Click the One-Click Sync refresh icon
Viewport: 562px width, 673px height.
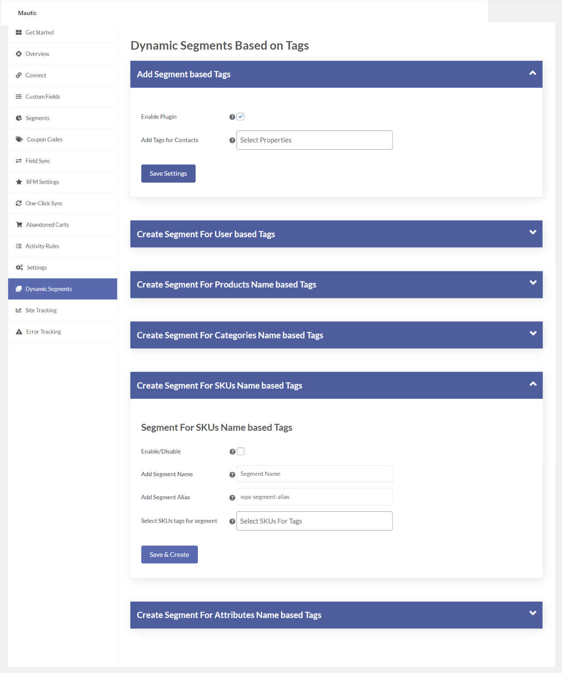(18, 203)
